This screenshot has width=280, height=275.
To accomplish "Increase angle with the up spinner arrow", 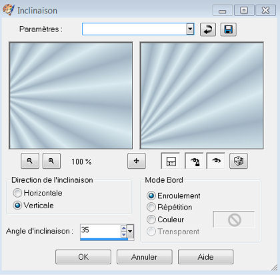I will (x=124, y=228).
